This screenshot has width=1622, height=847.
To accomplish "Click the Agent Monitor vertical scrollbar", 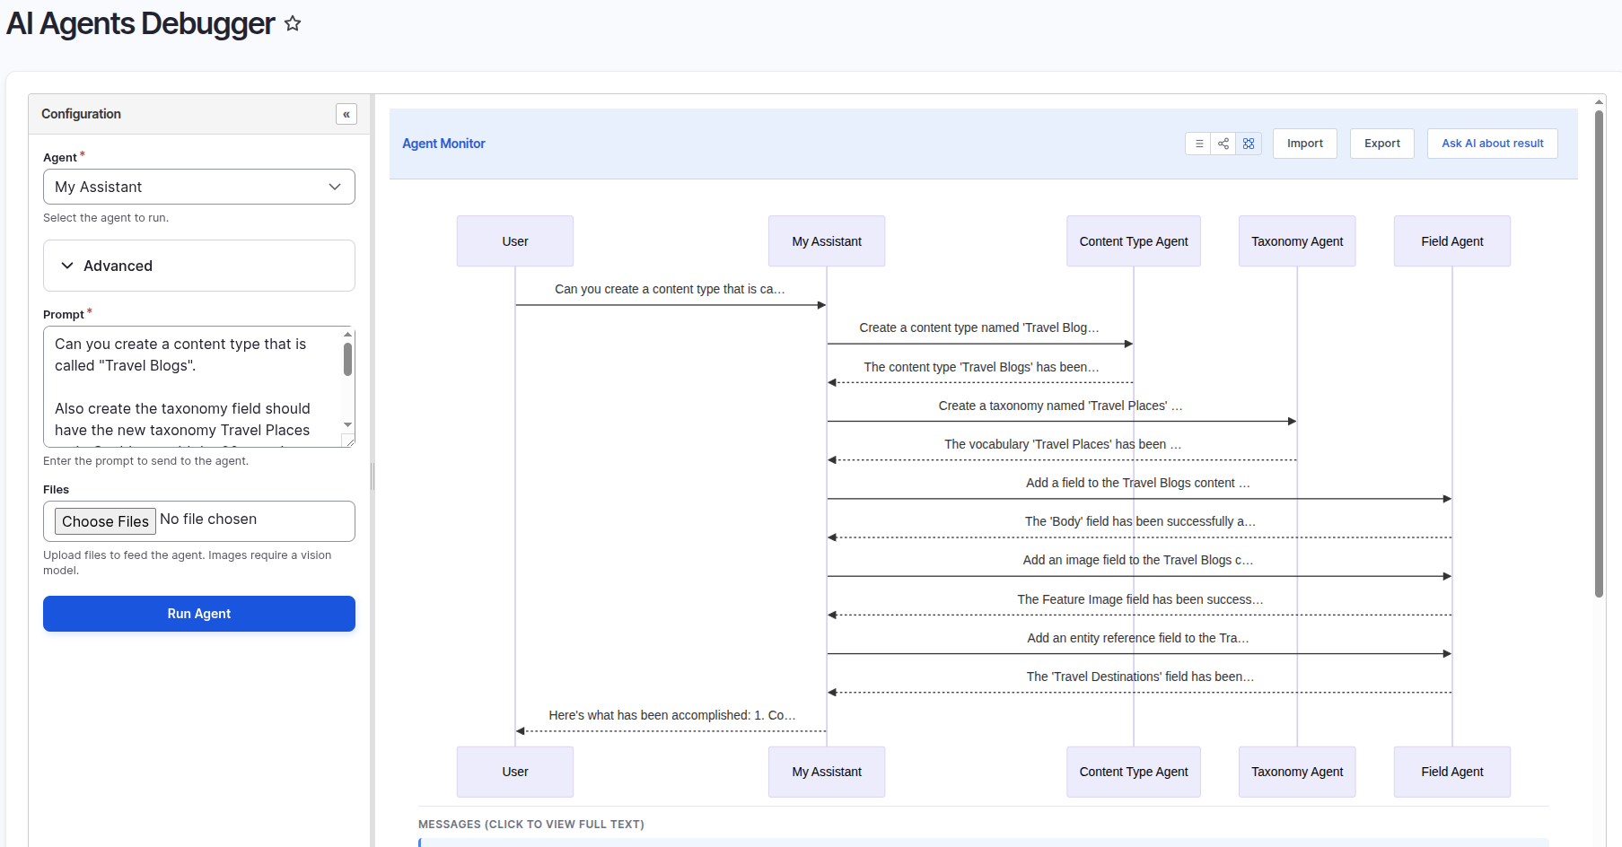I will tap(1599, 354).
